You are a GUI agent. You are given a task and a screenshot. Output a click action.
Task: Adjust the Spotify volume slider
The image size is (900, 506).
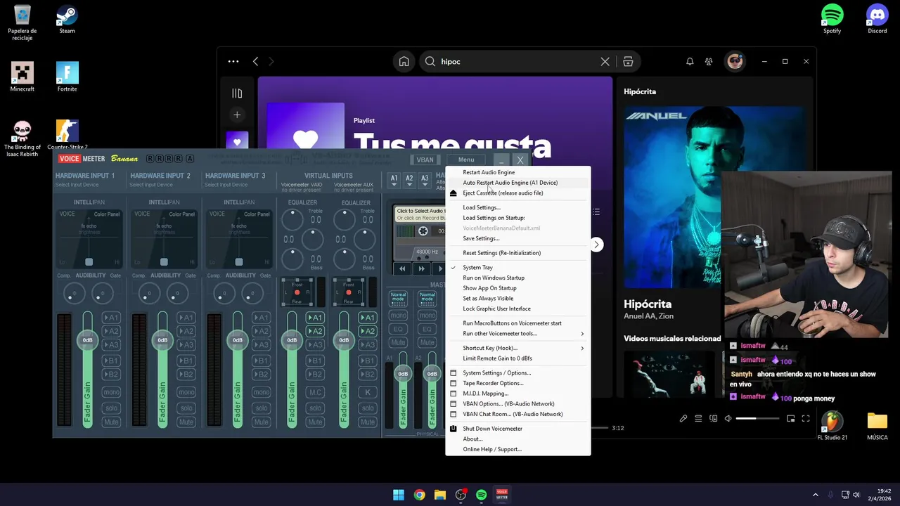[757, 419]
